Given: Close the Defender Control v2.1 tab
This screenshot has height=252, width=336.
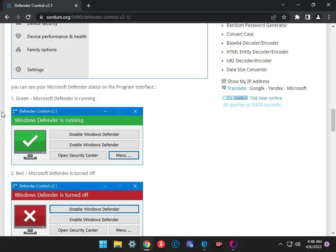Looking at the screenshot, I should pyautogui.click(x=76, y=6).
